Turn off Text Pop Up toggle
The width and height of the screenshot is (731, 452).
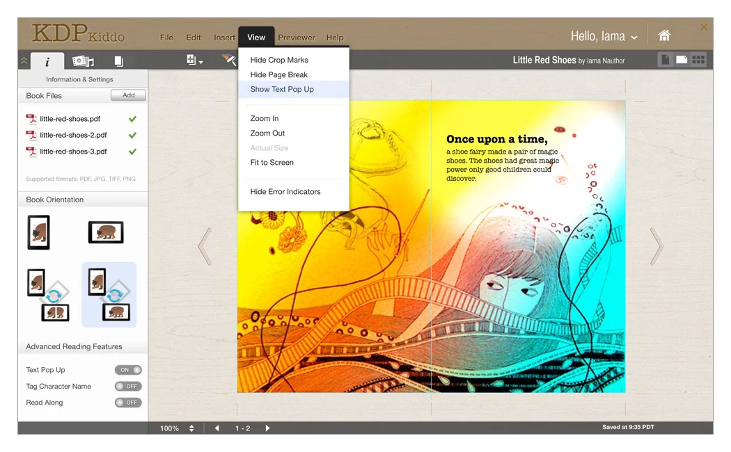[x=128, y=370]
